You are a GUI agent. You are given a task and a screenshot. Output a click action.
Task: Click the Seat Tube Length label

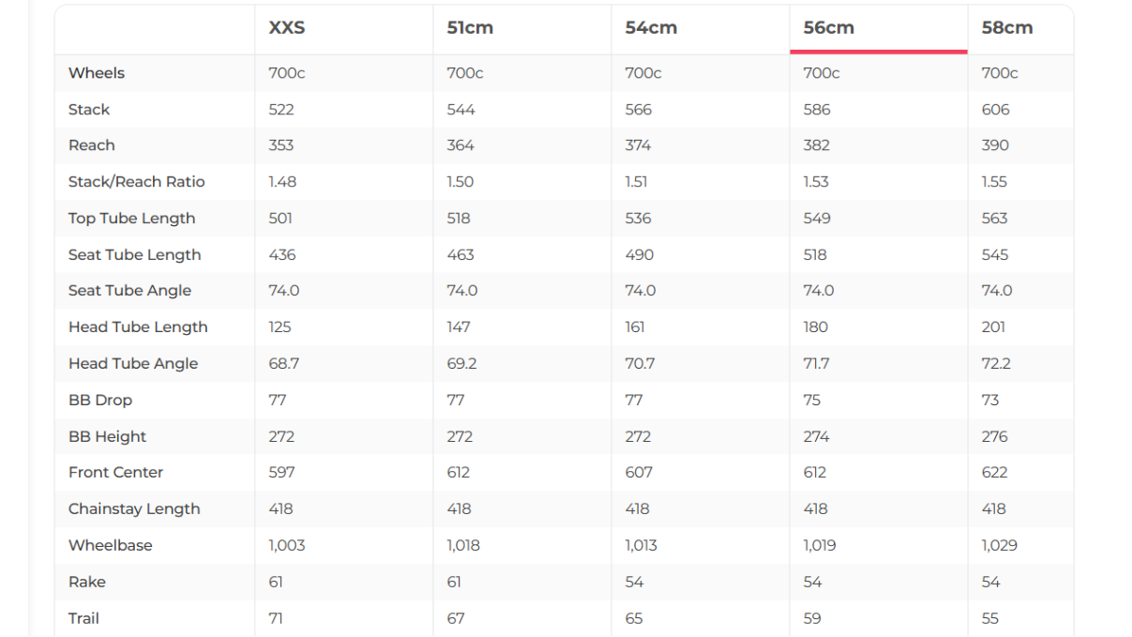pyautogui.click(x=135, y=255)
